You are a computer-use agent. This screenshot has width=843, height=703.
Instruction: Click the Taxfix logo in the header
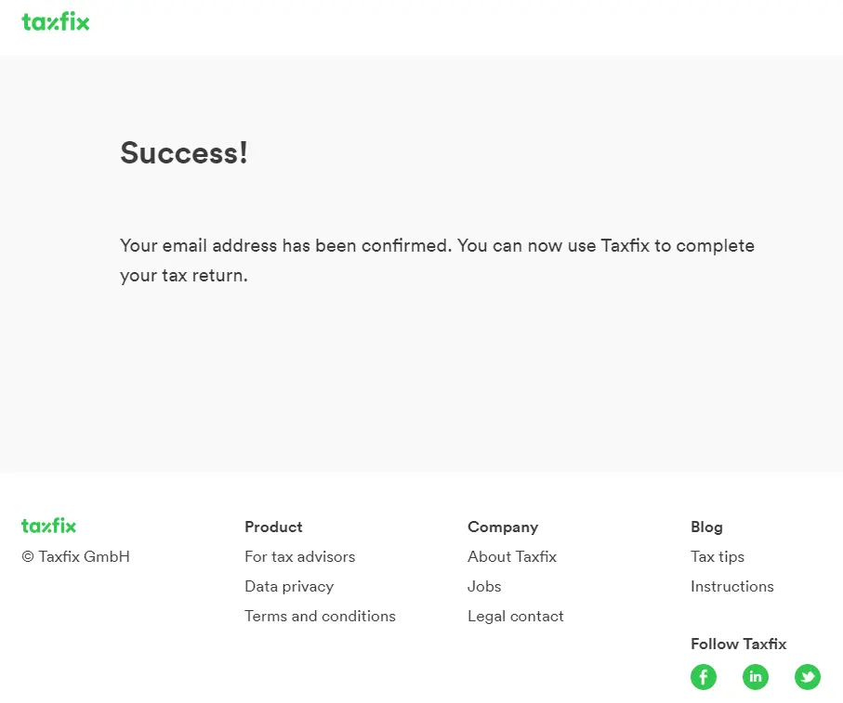click(x=56, y=21)
